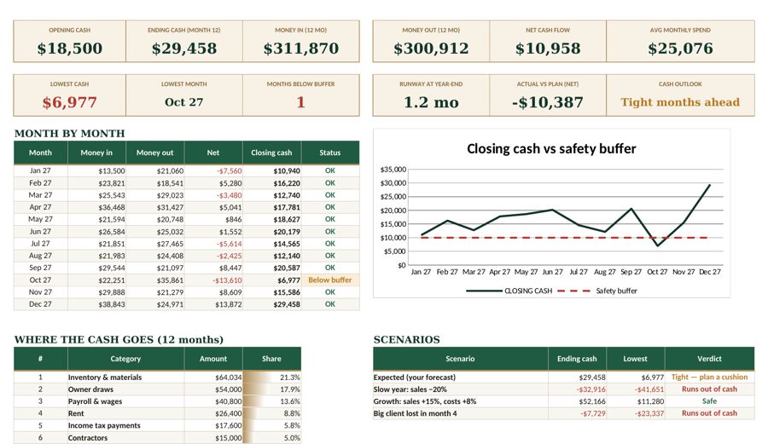Viewport: 768px width, 444px height.
Task: Click the Runway at Year-End value 1.2 mo
Action: pyautogui.click(x=431, y=102)
